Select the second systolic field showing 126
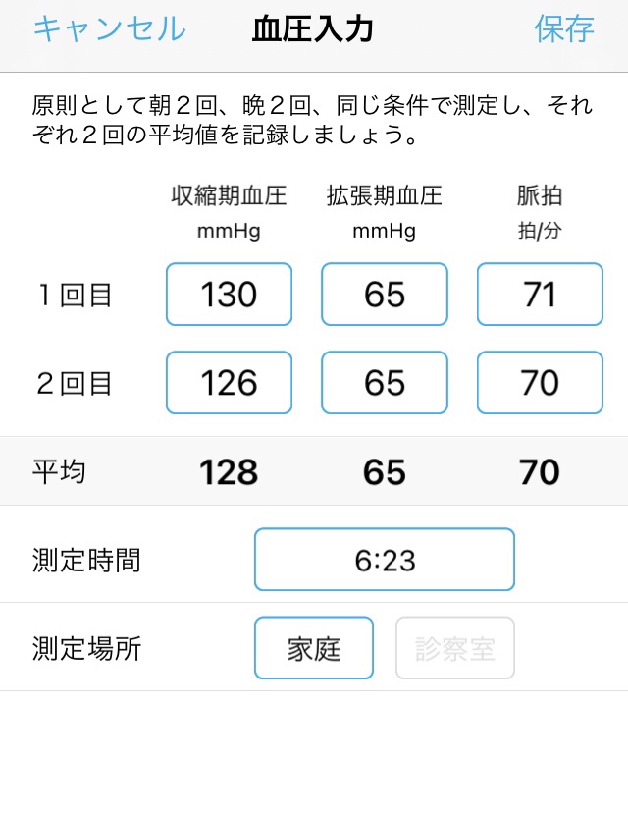 click(230, 383)
